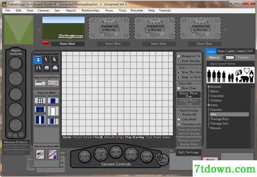Select Favorites in the actors tree
Image resolution: width=257 pixels, height=177 pixels.
tap(216, 110)
